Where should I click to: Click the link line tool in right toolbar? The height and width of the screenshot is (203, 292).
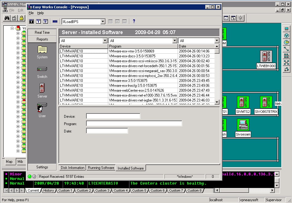(x=286, y=49)
